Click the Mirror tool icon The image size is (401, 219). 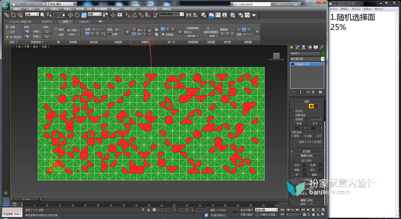point(189,15)
